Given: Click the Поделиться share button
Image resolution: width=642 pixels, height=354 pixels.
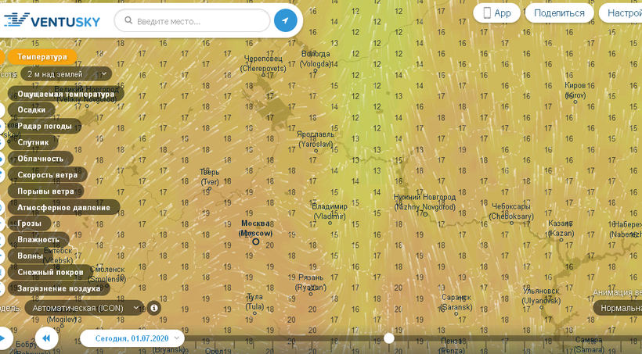Looking at the screenshot, I should pyautogui.click(x=559, y=13).
